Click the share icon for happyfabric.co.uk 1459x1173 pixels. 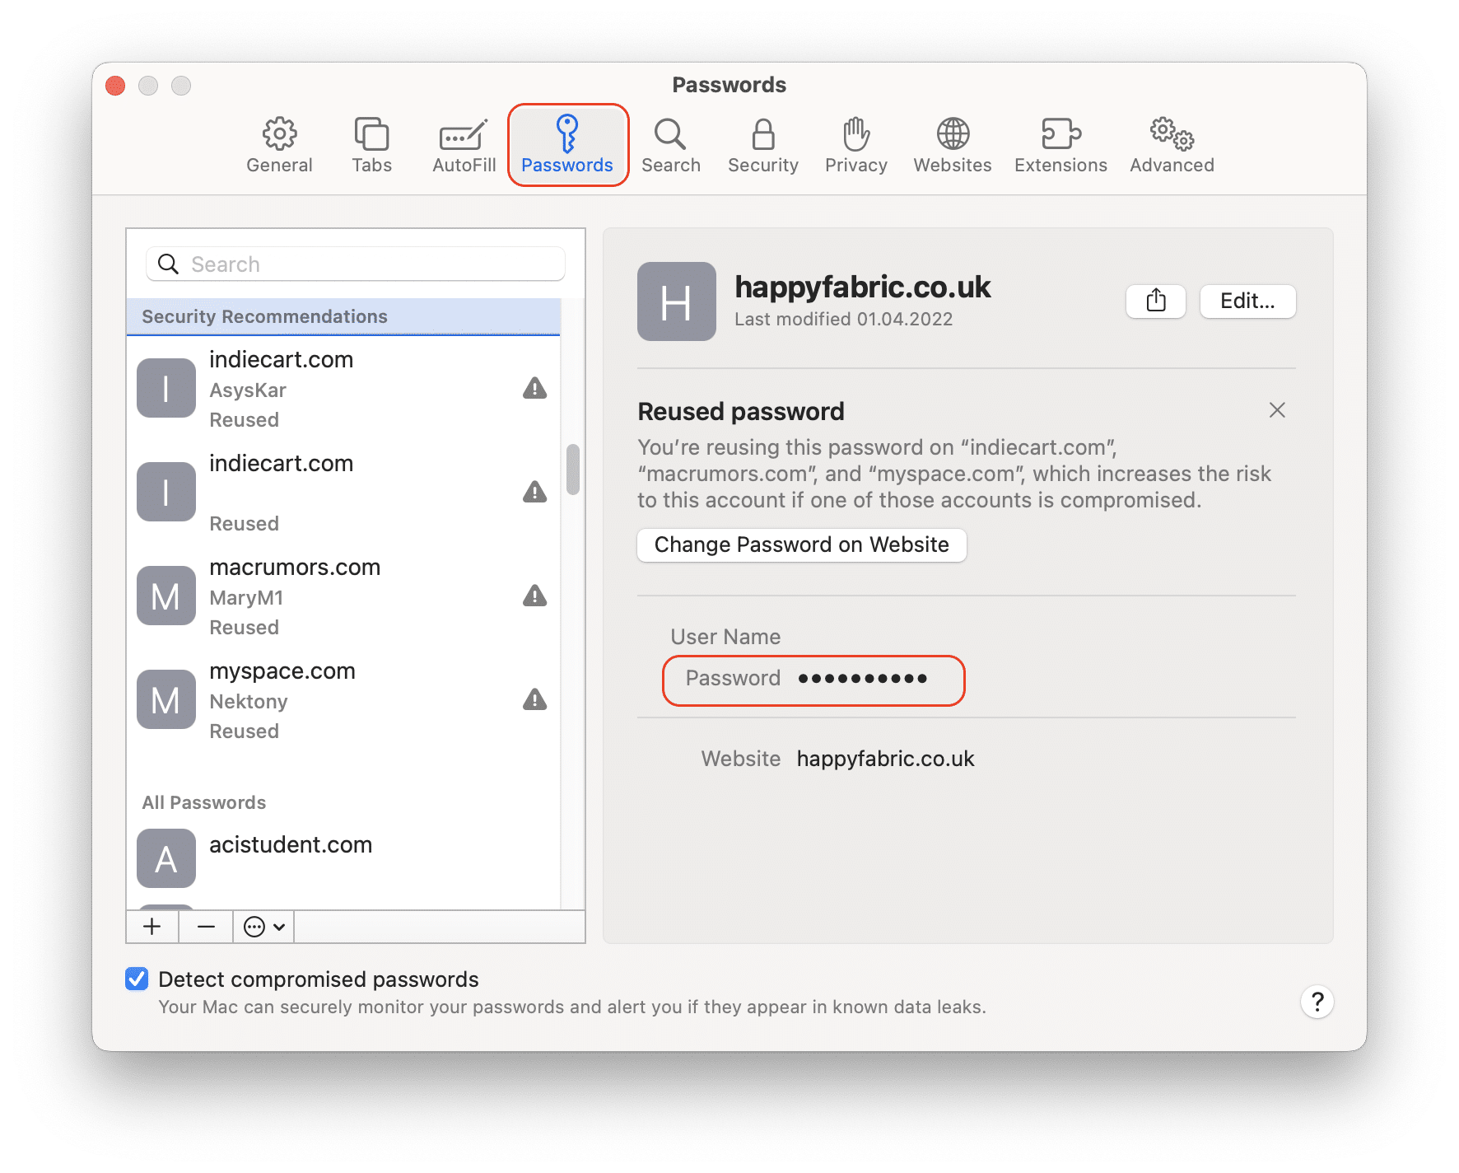tap(1155, 301)
